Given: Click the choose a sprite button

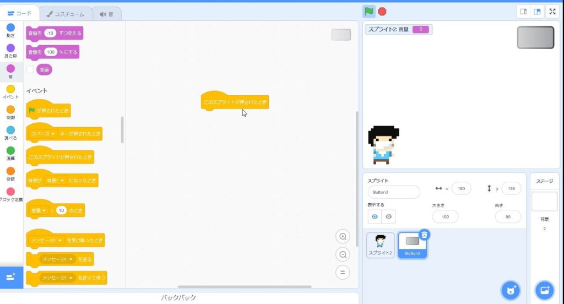Looking at the screenshot, I should [x=511, y=290].
